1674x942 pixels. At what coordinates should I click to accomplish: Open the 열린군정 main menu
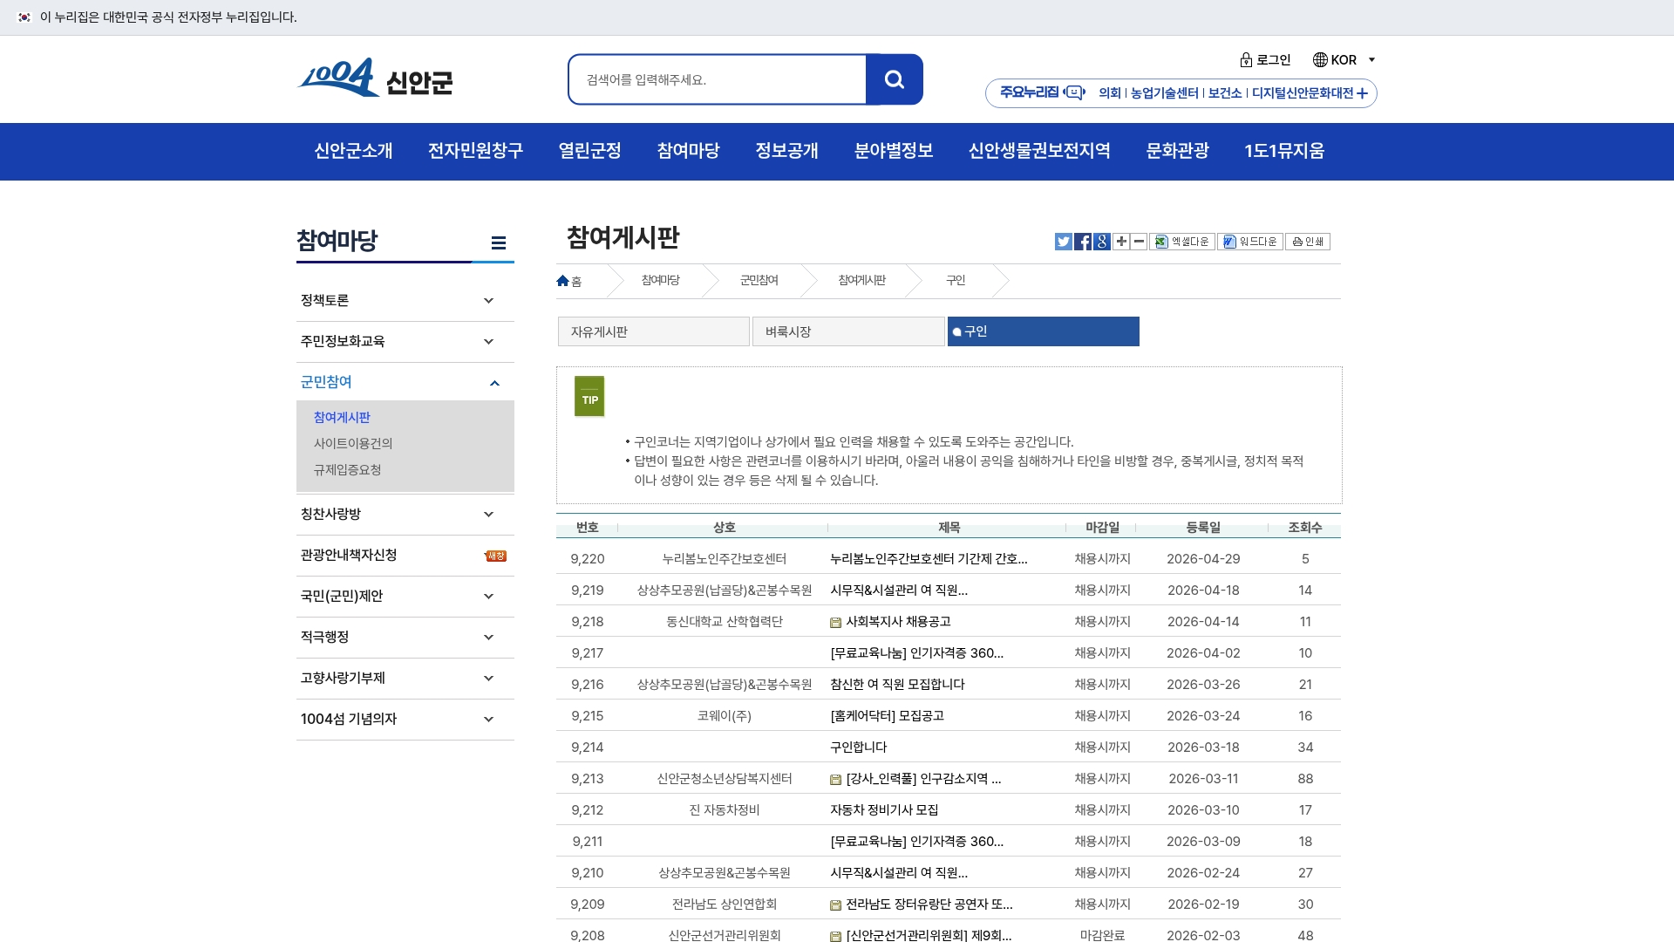(x=589, y=151)
